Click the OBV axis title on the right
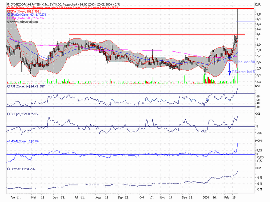The image size is (270, 202). pyautogui.click(x=258, y=168)
